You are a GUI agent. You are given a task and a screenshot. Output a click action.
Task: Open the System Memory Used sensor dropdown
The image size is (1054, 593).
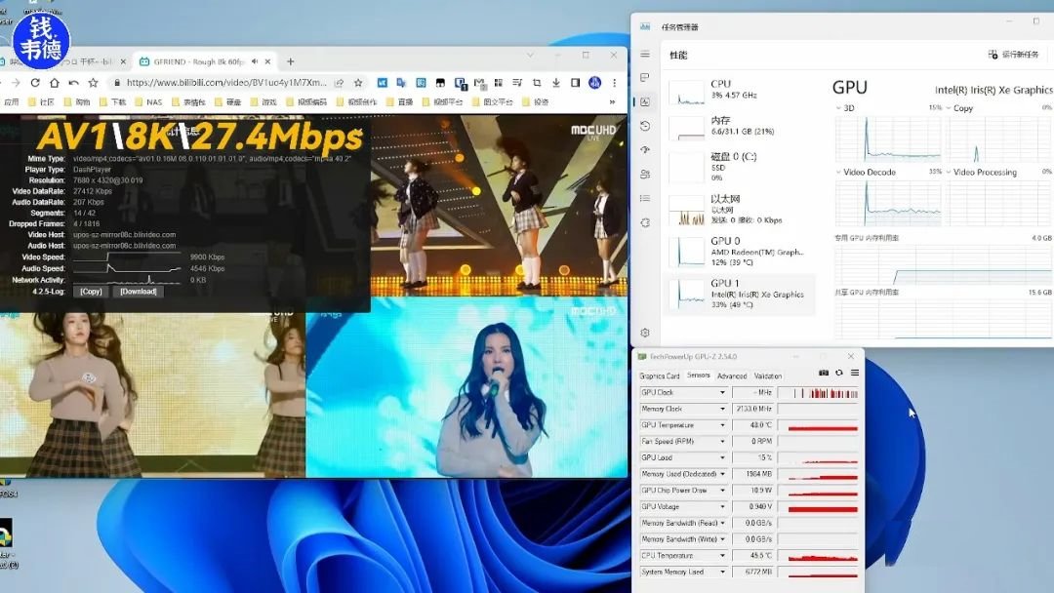722,573
